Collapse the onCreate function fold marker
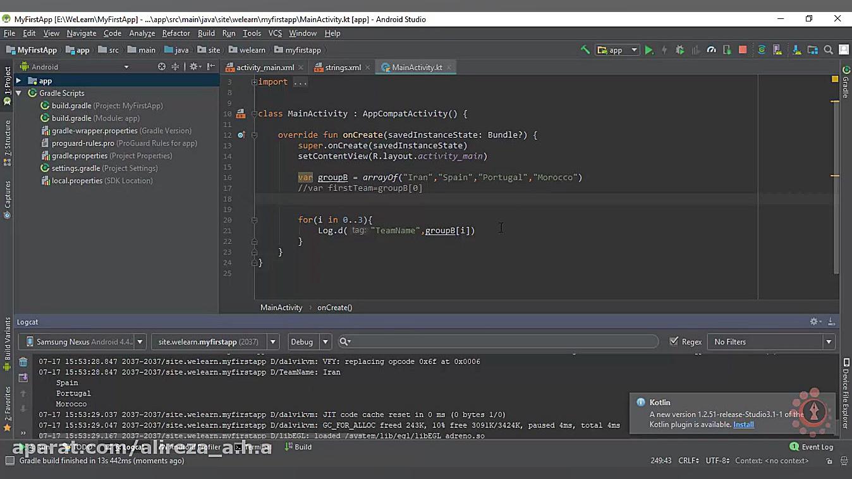Image resolution: width=852 pixels, height=479 pixels. [254, 135]
